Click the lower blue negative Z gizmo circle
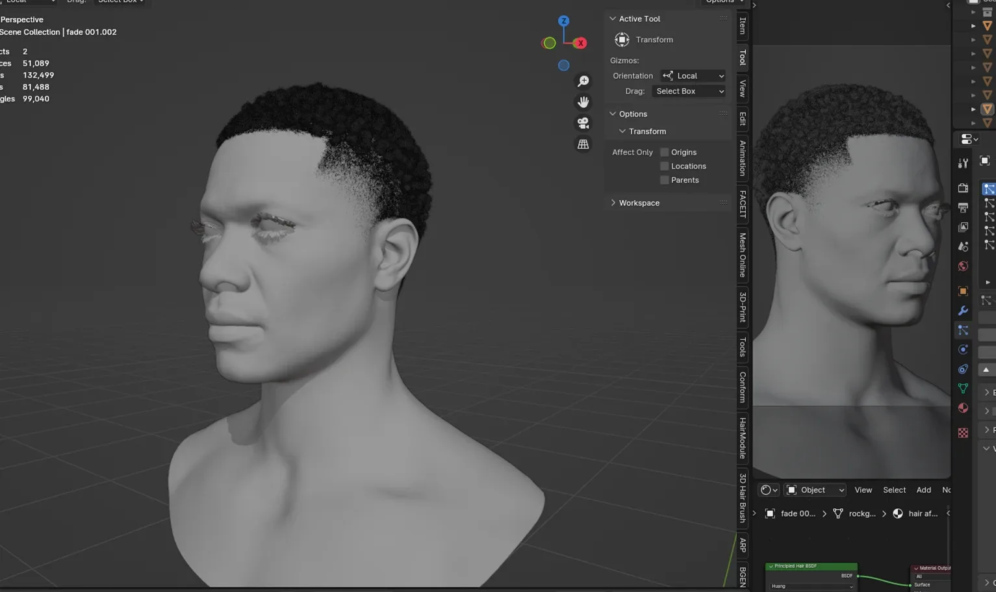996x592 pixels. coord(563,65)
